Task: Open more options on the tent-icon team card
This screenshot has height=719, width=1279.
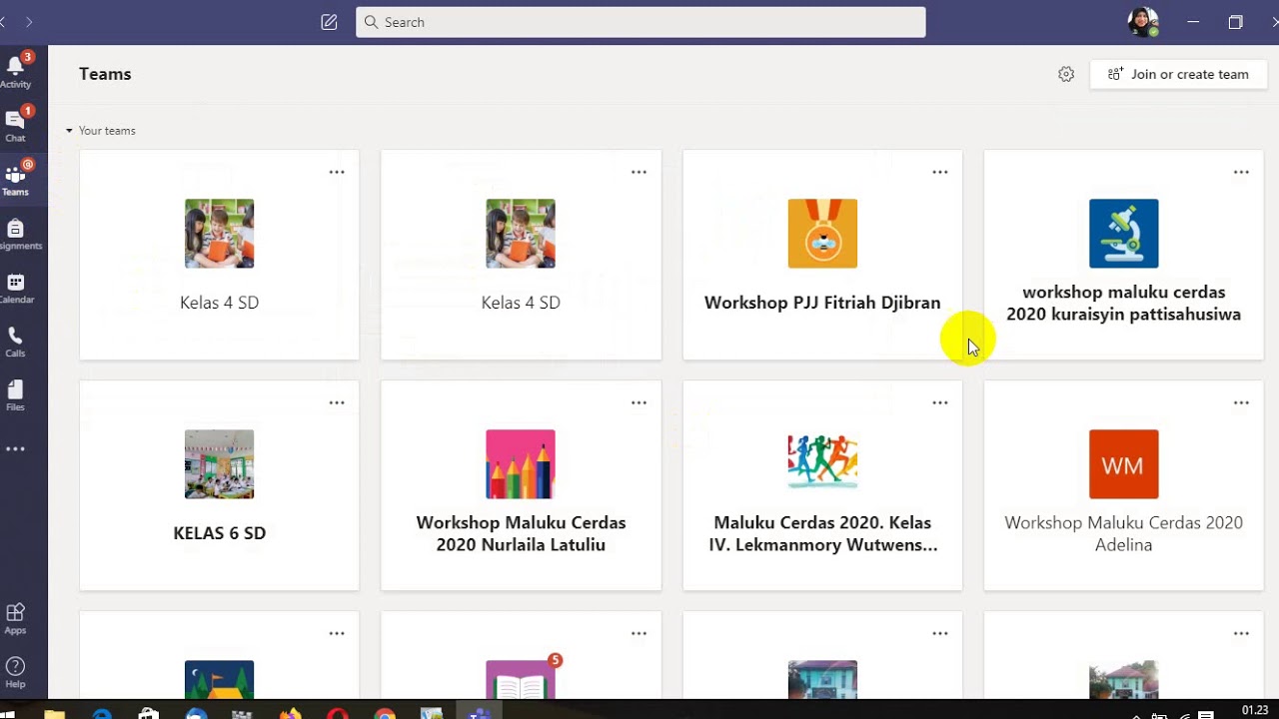Action: (x=337, y=633)
